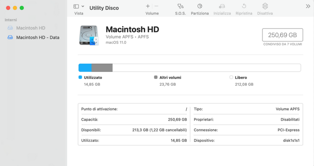Click the Inizializza toolbar label
The width and height of the screenshot is (314, 166).
click(x=222, y=13)
